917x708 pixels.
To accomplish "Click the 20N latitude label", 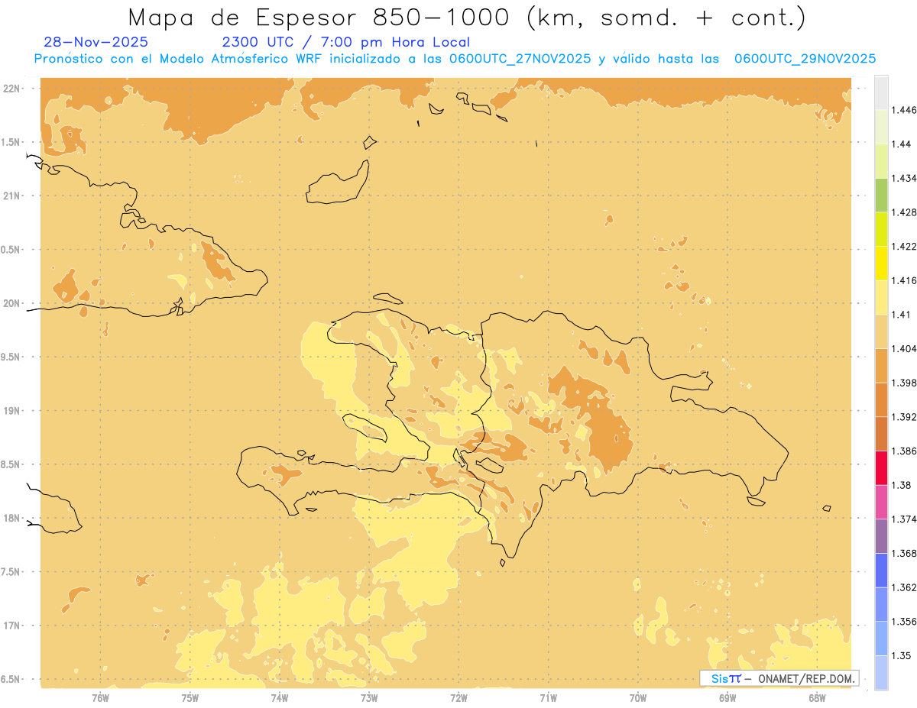I will point(11,303).
